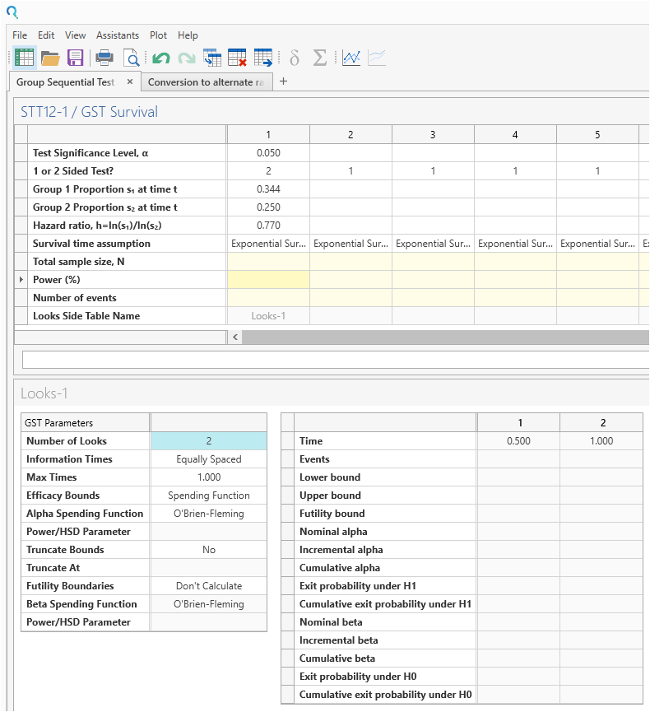This screenshot has height=712, width=650.
Task: Click 1 or 2 Sided value in column 2
Action: point(351,171)
